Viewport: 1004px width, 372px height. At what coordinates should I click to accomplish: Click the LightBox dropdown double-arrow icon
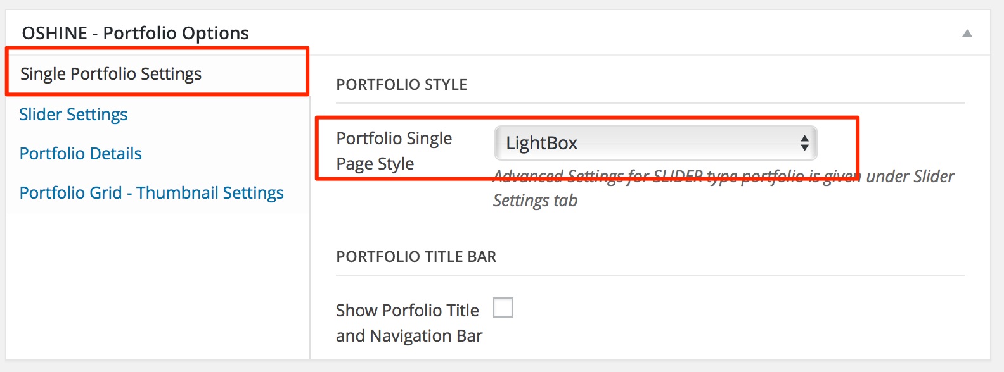pyautogui.click(x=804, y=143)
